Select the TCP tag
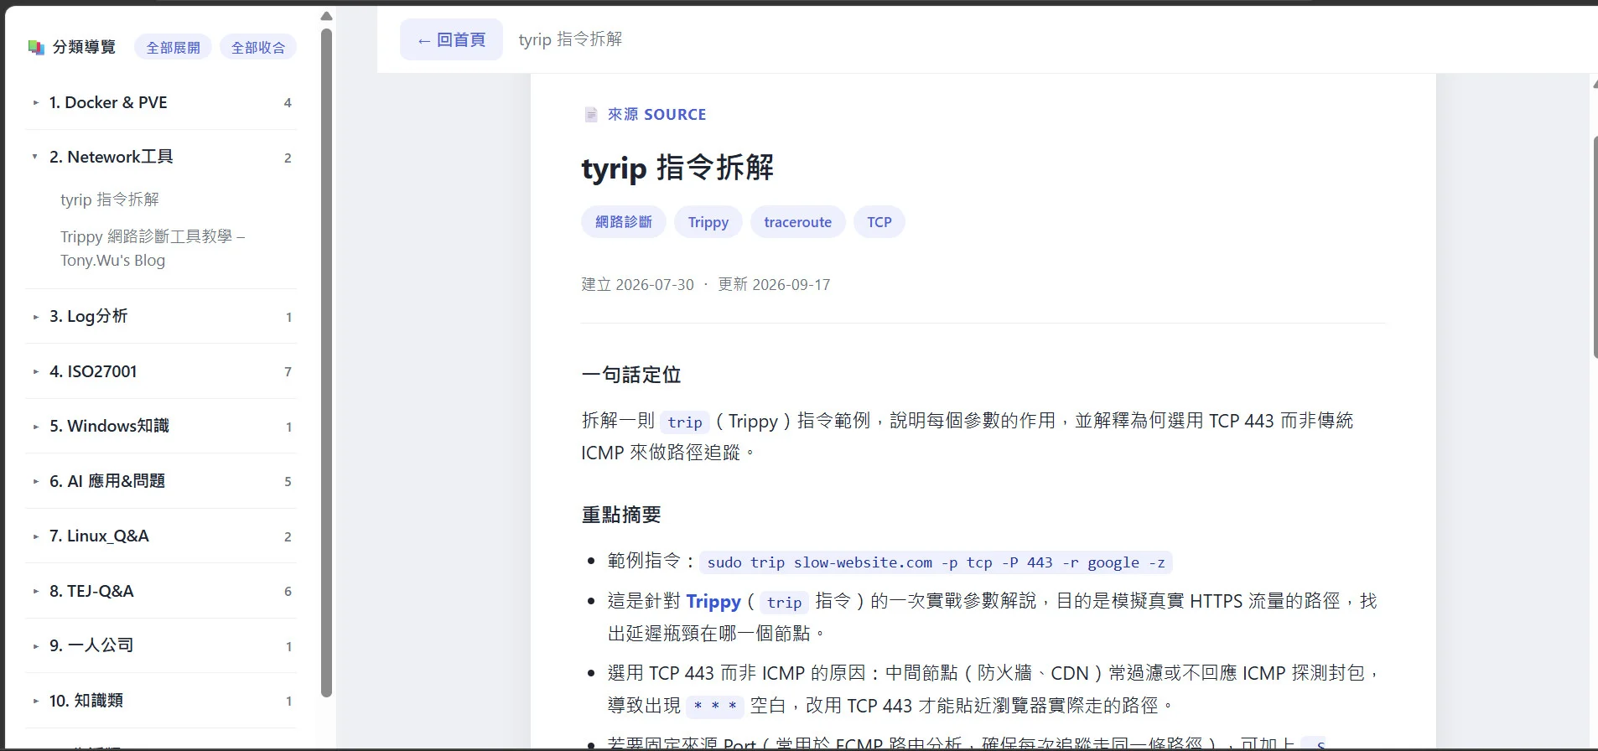 point(879,222)
